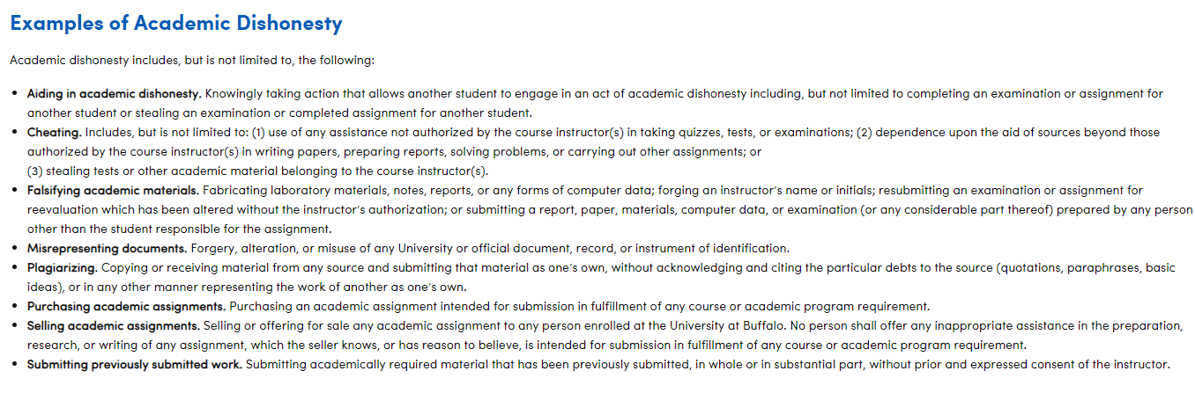Click the bold "Falsifying academic materials." term
Viewport: 1195px width, 393px height.
point(113,190)
